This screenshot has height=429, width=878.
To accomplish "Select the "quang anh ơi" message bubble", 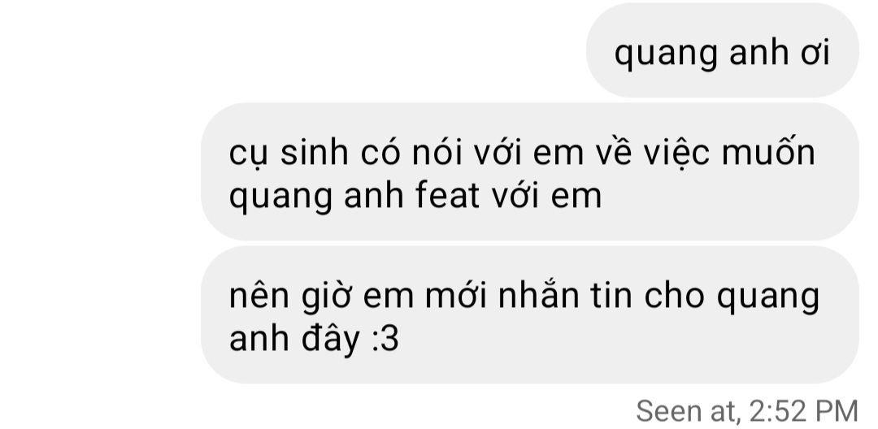I will tap(723, 50).
